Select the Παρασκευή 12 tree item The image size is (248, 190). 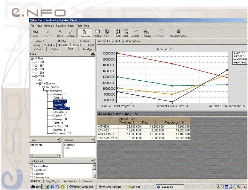(x=62, y=133)
